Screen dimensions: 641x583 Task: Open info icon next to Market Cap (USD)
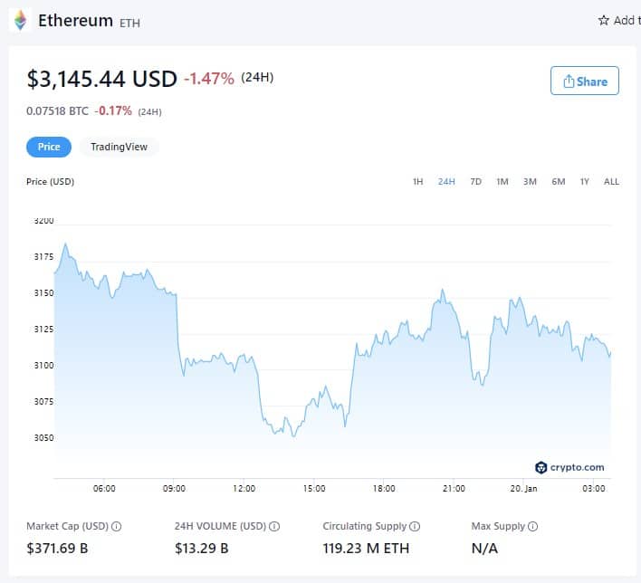[x=117, y=526]
